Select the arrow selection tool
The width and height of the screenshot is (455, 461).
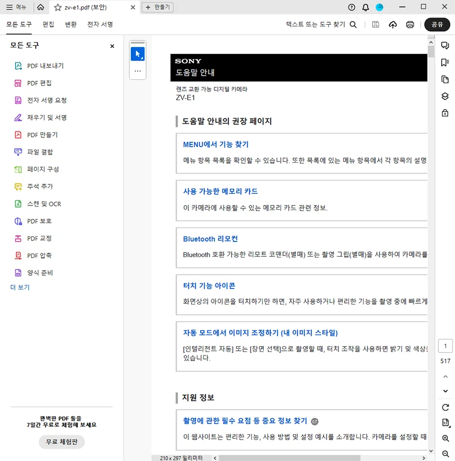coord(138,54)
